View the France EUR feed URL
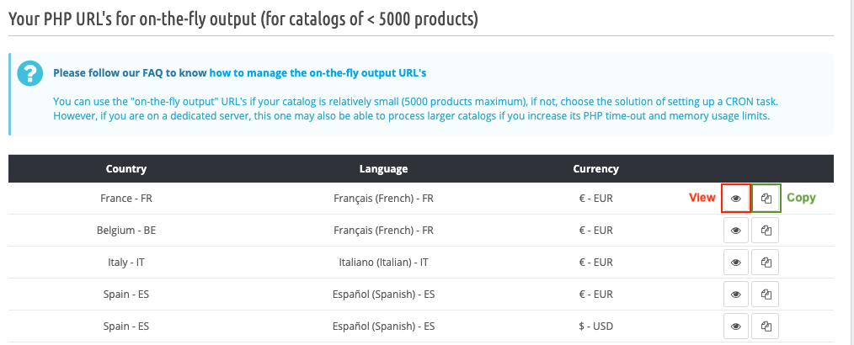Viewport: 854px width, 345px height. click(736, 199)
